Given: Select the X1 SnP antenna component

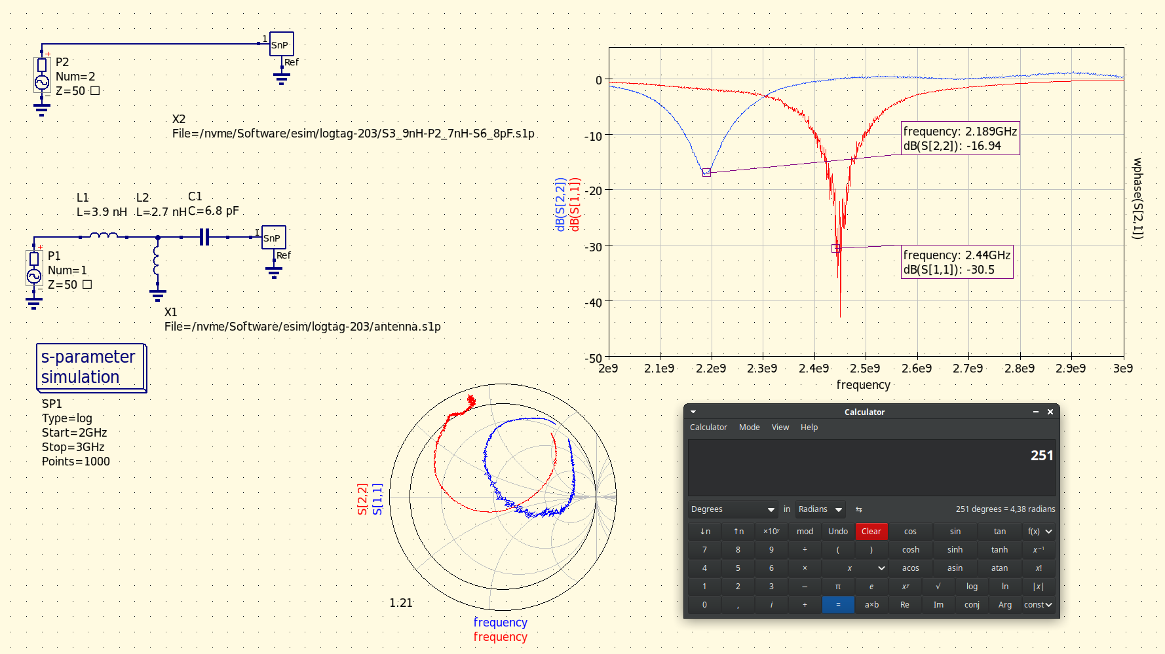Looking at the screenshot, I should click(274, 237).
